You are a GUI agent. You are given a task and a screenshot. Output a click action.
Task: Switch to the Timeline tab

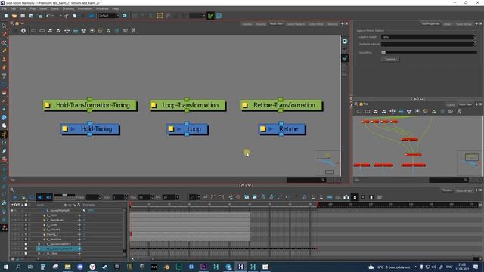pyautogui.click(x=447, y=190)
